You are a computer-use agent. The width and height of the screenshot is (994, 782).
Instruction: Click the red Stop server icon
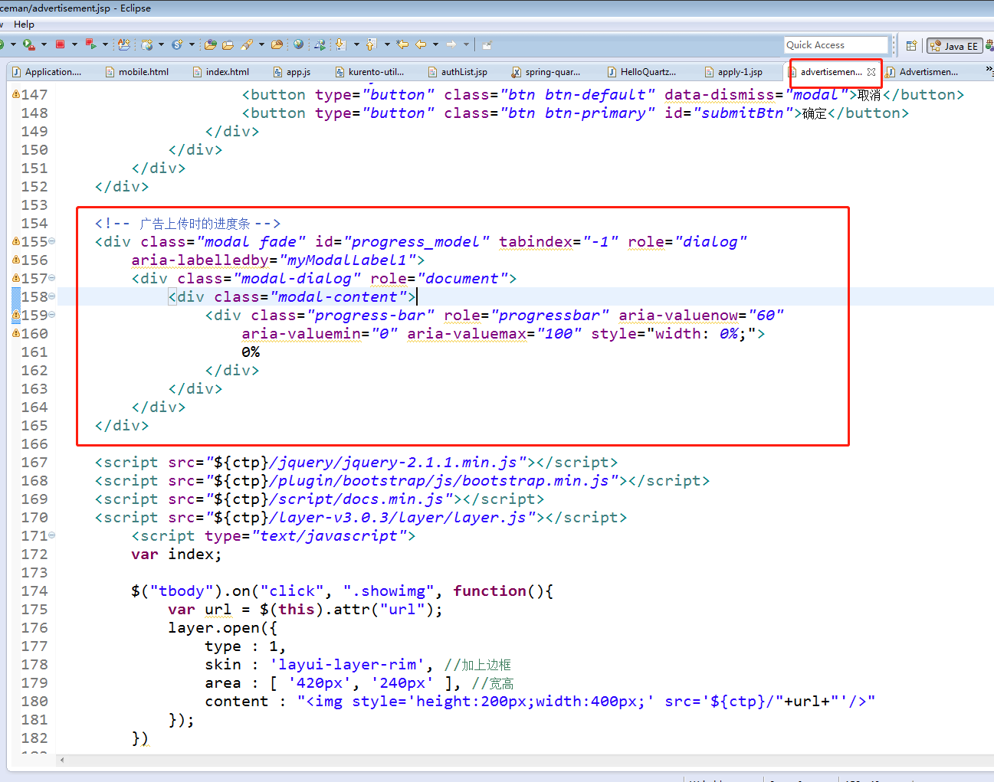point(60,44)
